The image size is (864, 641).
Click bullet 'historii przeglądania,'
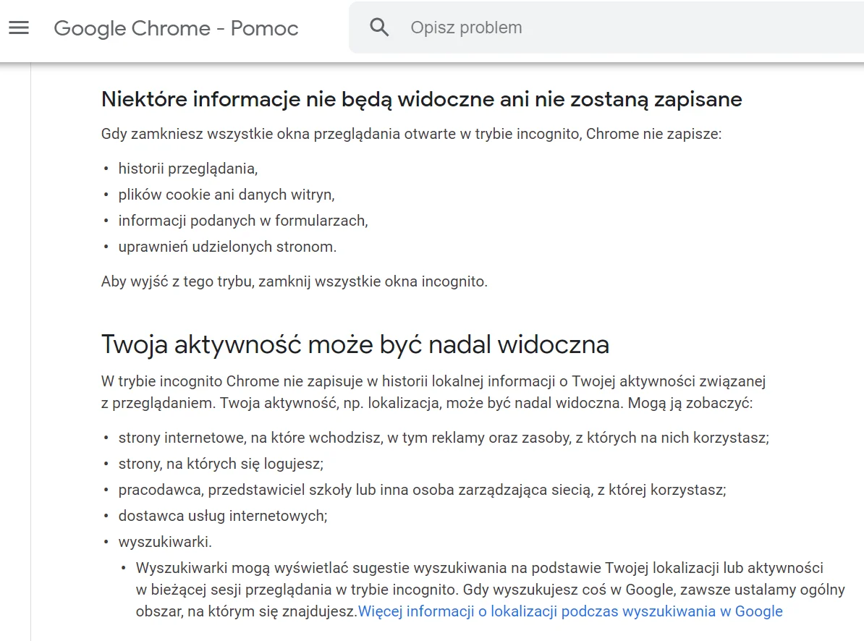click(x=188, y=169)
